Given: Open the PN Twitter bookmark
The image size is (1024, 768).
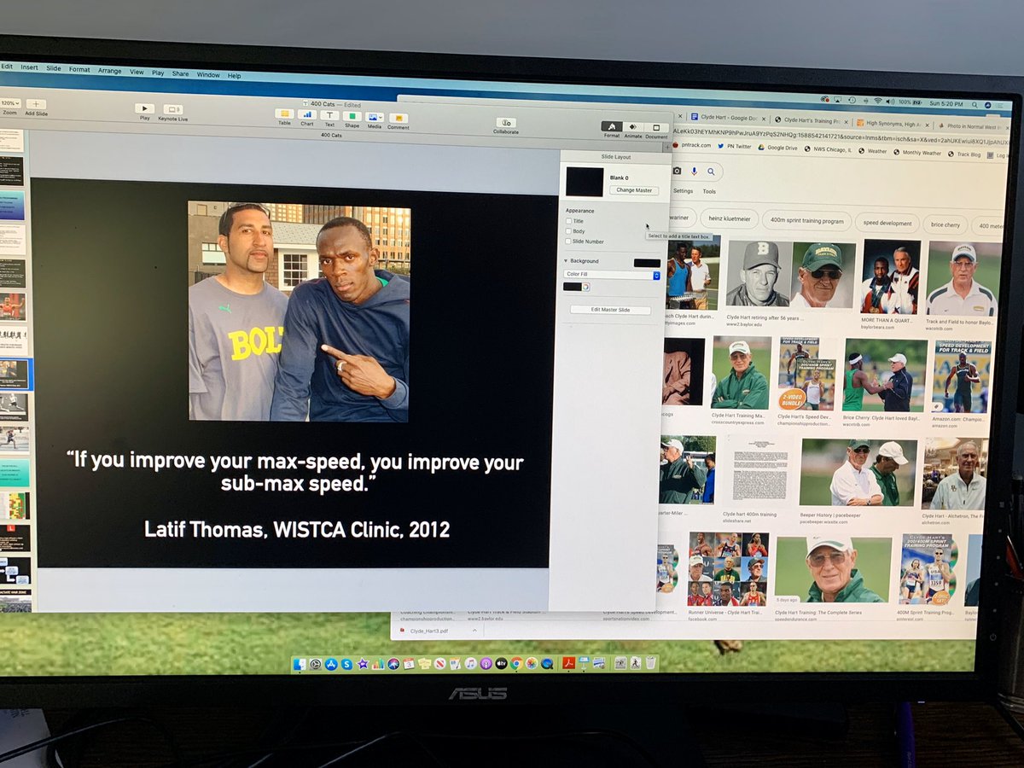Looking at the screenshot, I should pos(735,147).
